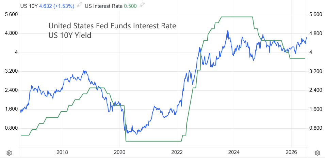The width and height of the screenshot is (325, 158).
Task: Select the US 10Y legend label
Action: point(29,6)
